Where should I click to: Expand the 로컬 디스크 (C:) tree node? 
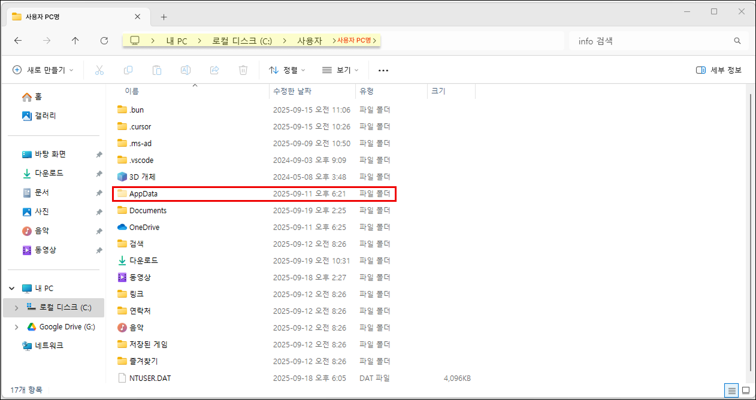click(16, 307)
